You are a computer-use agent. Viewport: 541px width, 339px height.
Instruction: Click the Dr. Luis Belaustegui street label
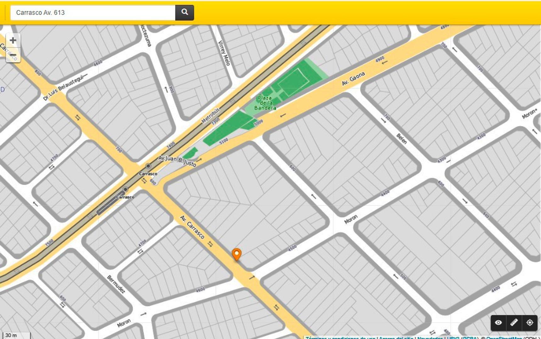coord(64,87)
